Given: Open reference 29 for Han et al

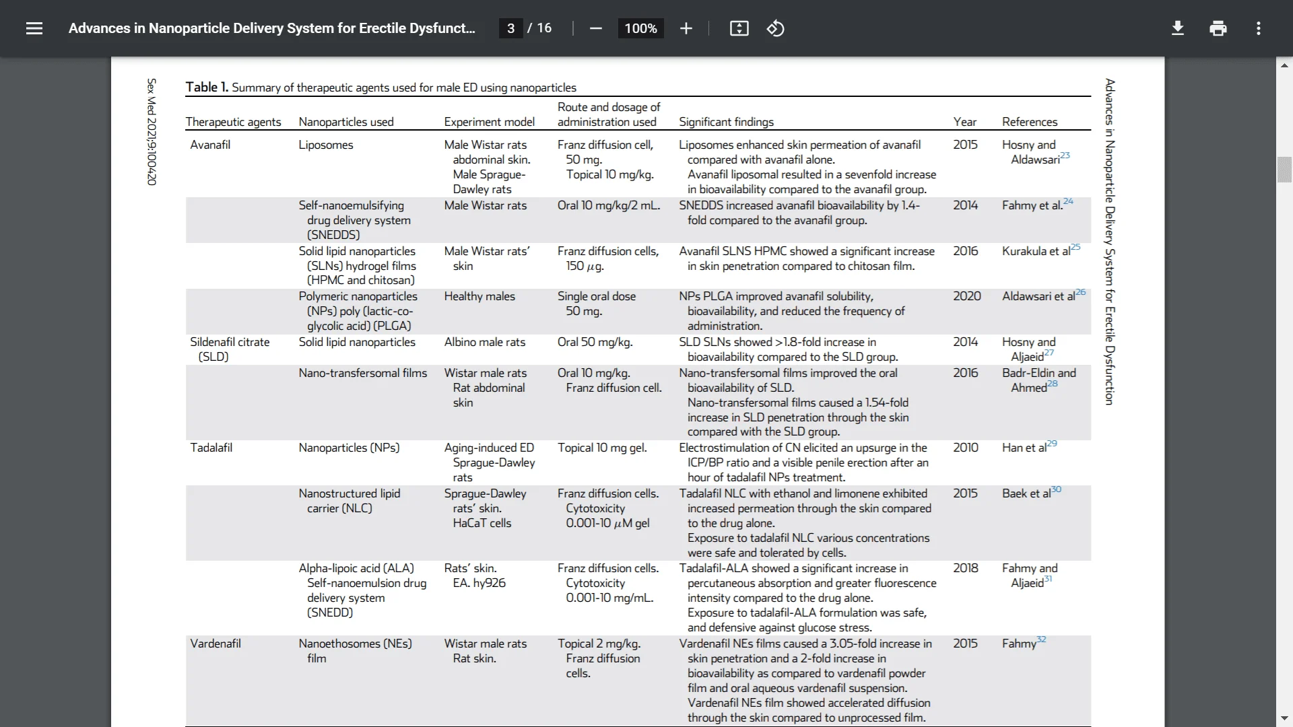Looking at the screenshot, I should [x=1052, y=444].
